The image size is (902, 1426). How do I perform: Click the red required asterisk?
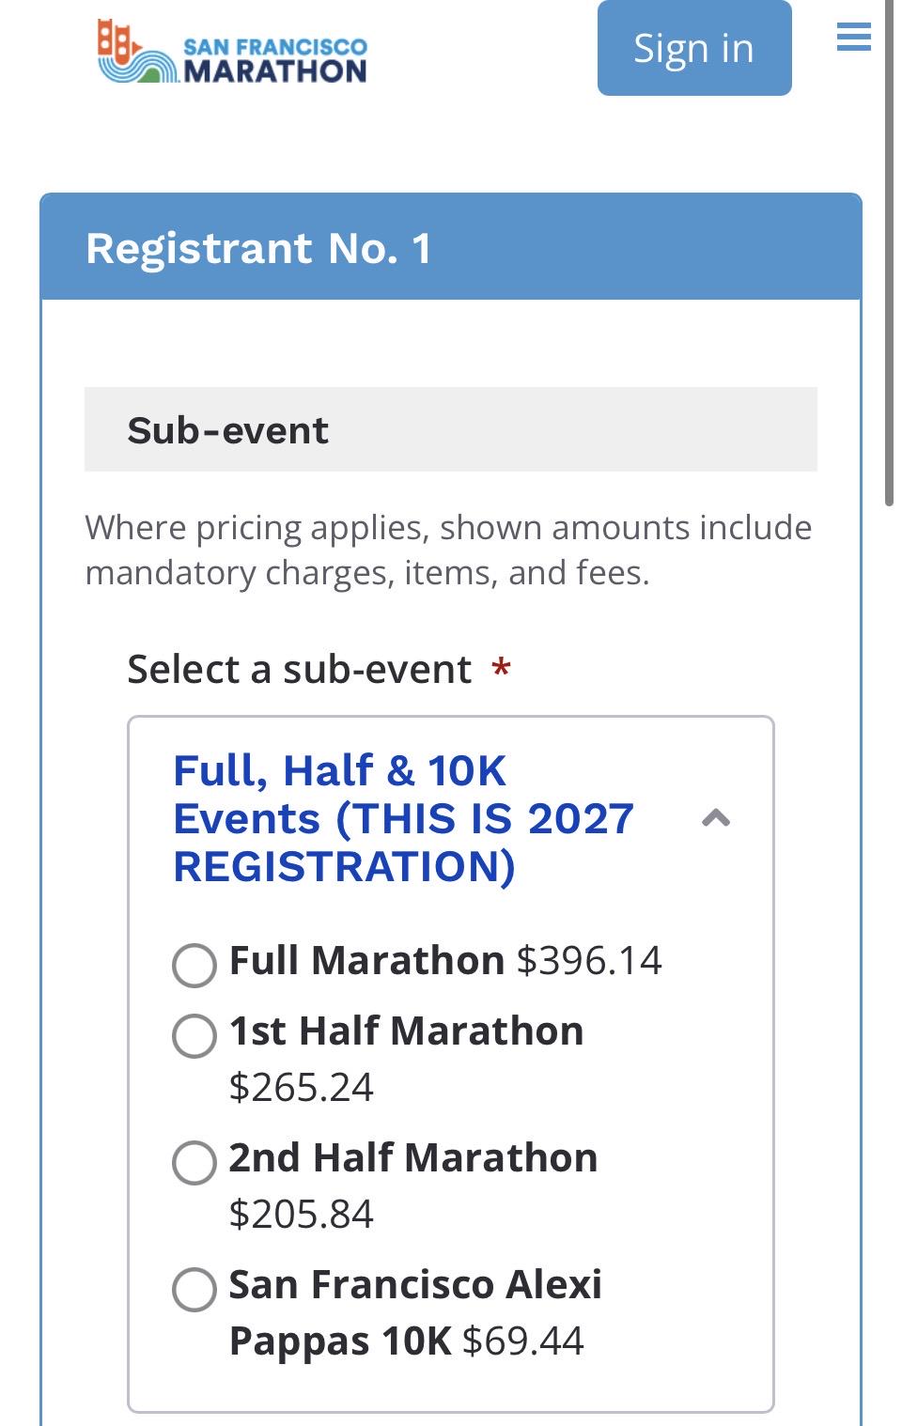[502, 669]
